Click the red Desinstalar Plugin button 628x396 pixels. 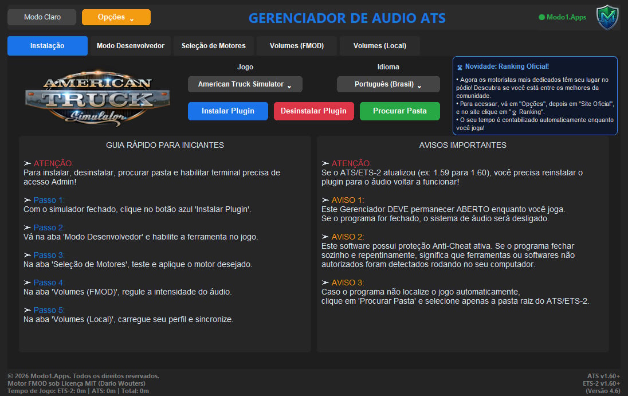coord(313,111)
